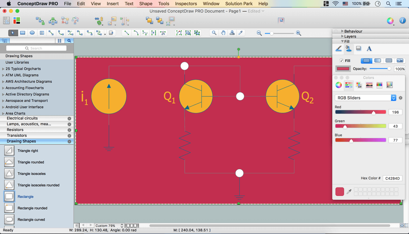The width and height of the screenshot is (409, 234).
Task: Pick the eyedropper tool in toolbar
Action: tap(241, 33)
